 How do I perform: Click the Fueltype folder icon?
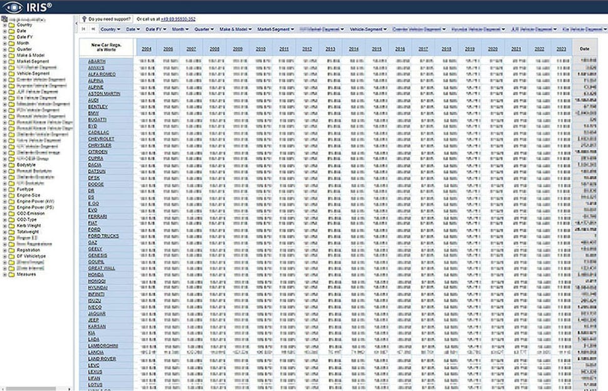12,190
